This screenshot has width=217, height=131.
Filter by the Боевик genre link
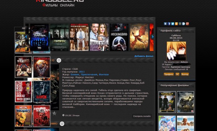[x=75, y=75]
